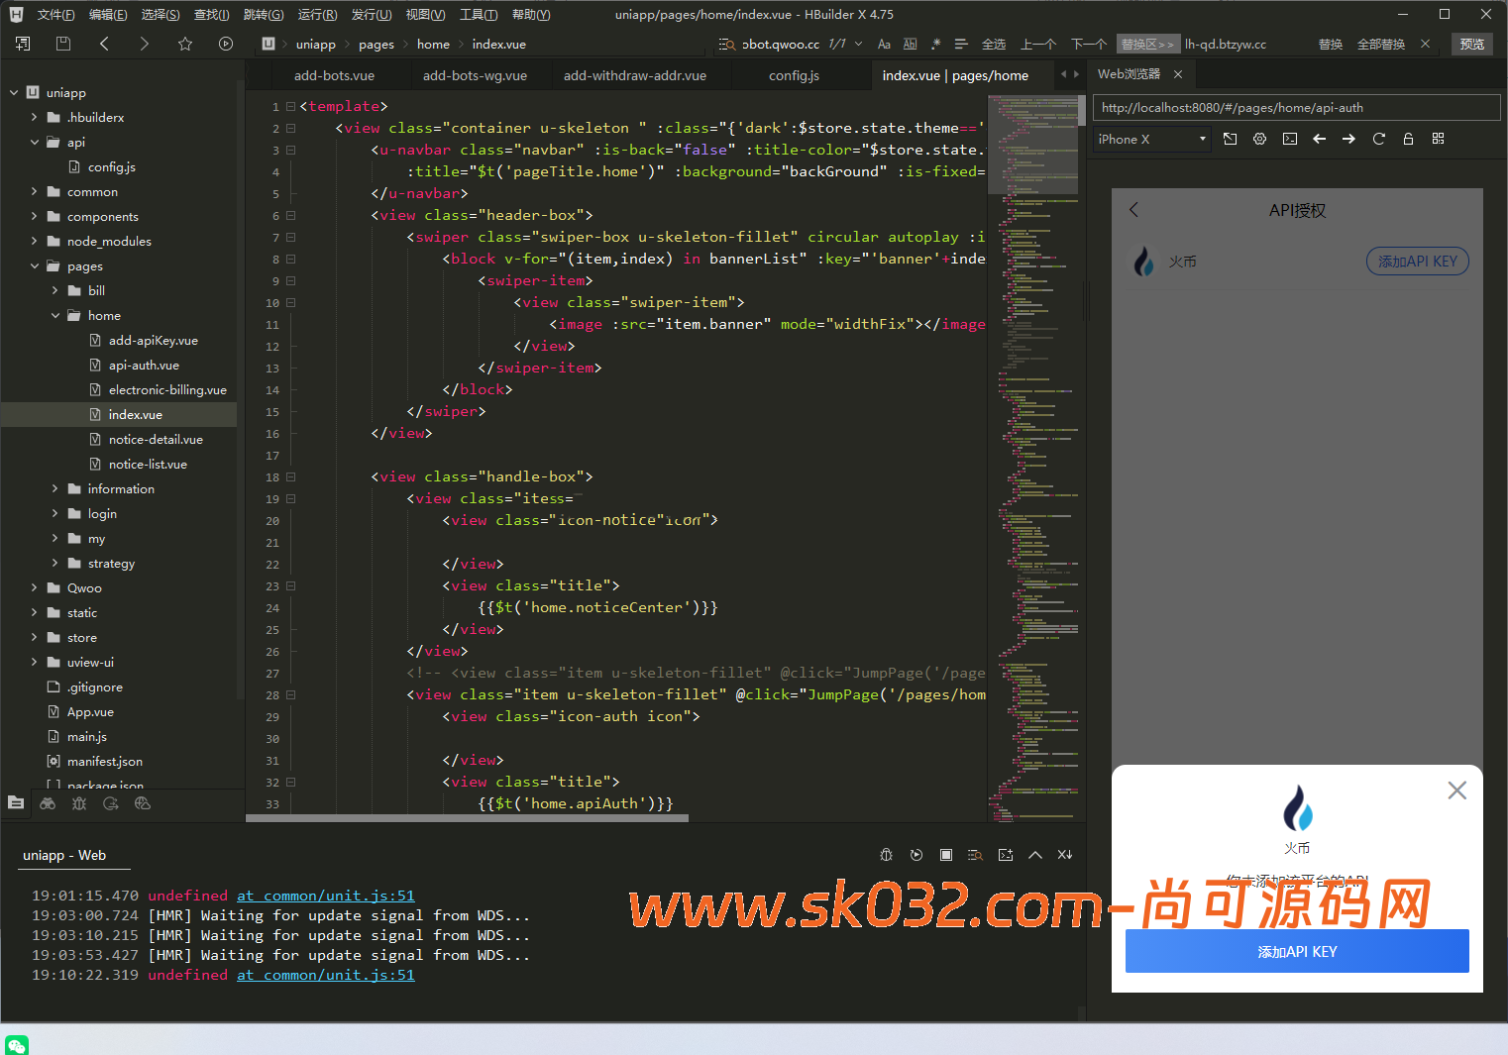Click the Run play icon in toolbar
Viewport: 1508px width, 1055px height.
(x=226, y=44)
